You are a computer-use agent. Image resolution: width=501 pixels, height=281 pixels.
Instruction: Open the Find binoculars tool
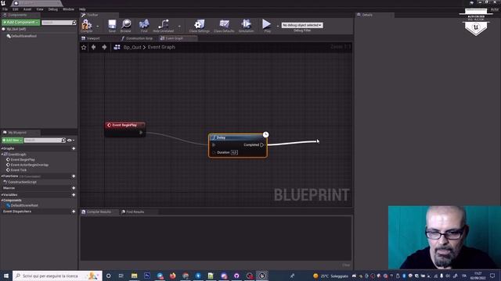(x=144, y=25)
